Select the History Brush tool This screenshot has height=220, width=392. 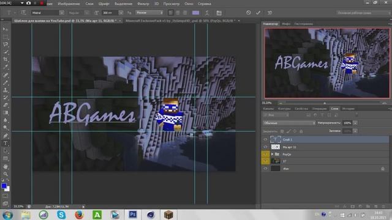tap(6, 98)
